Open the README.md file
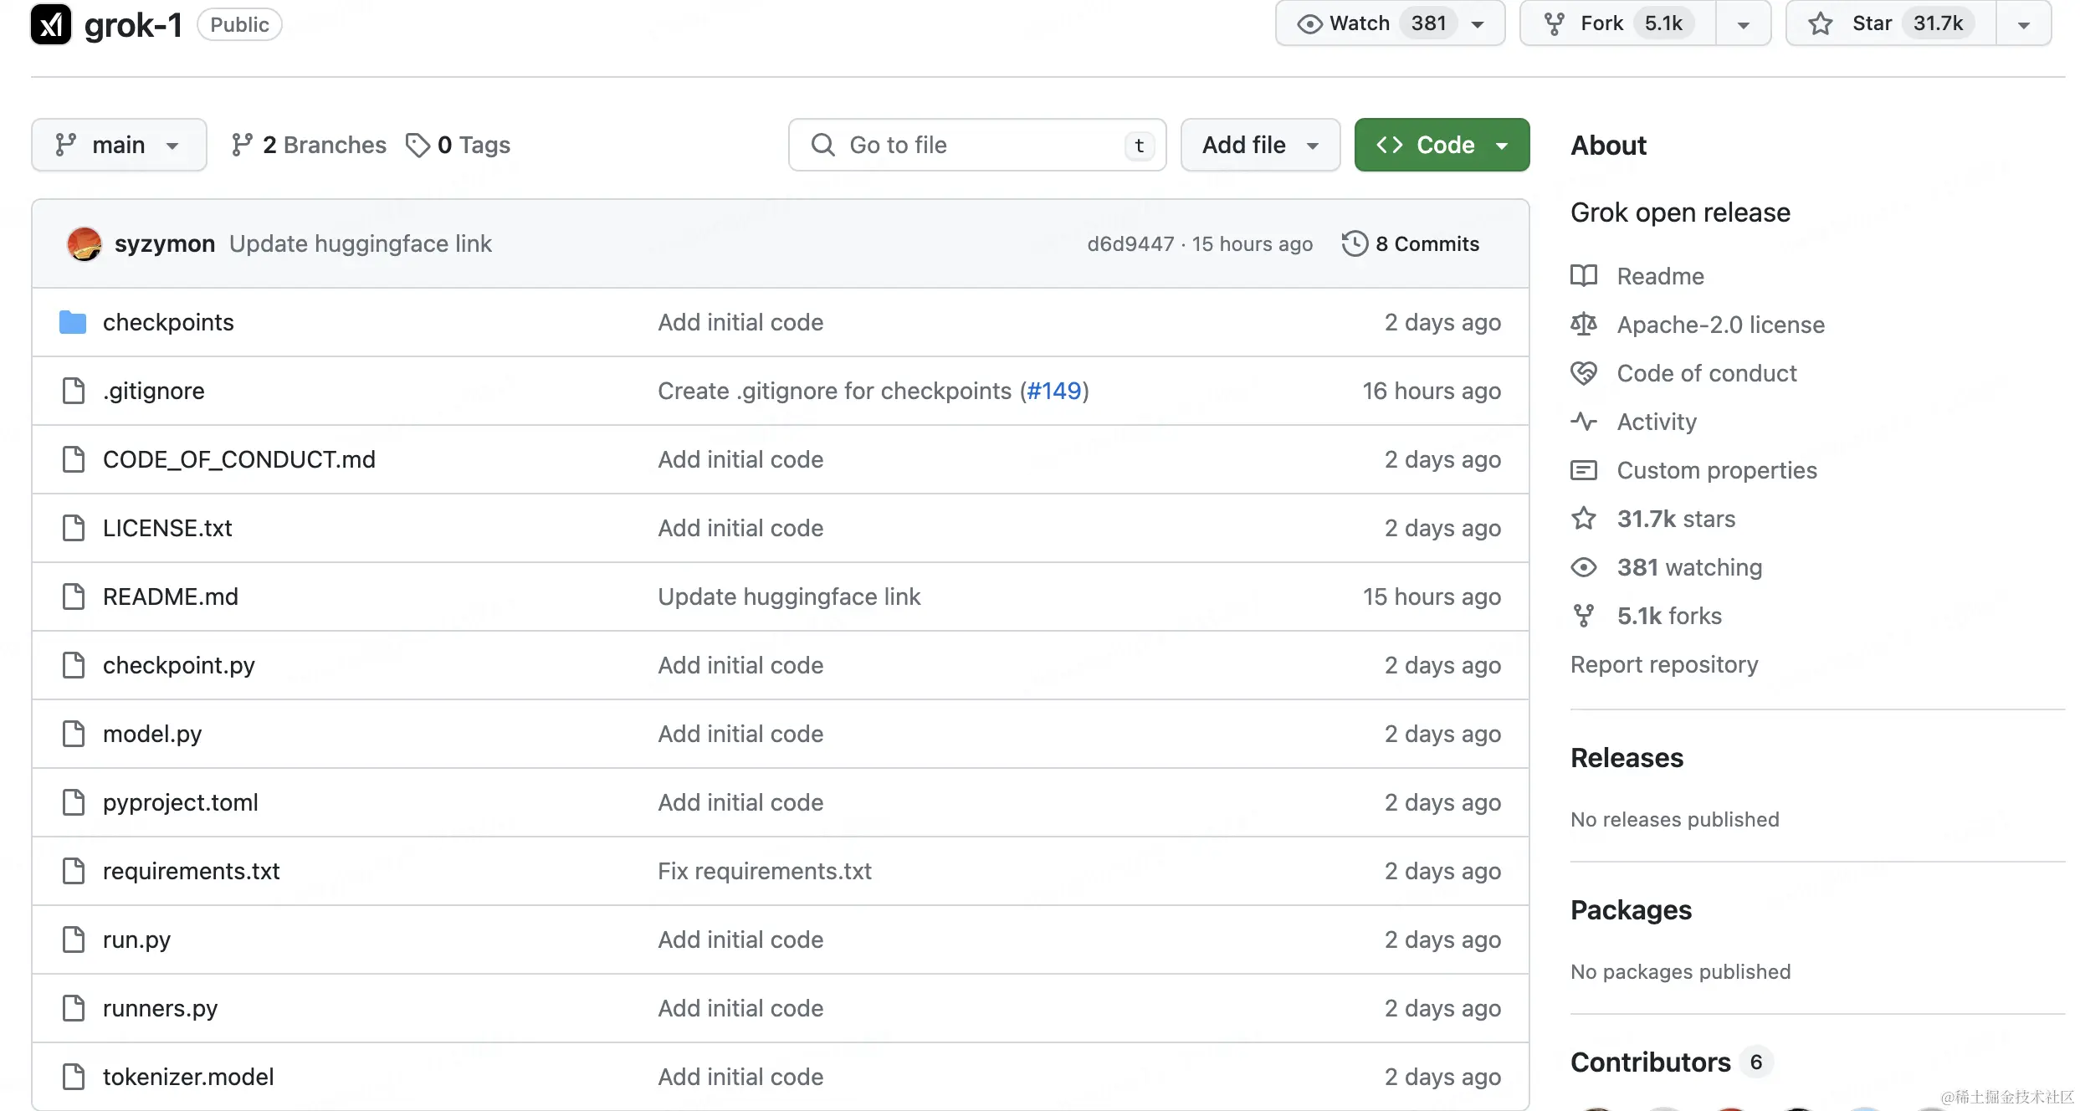The height and width of the screenshot is (1111, 2080). (x=170, y=596)
